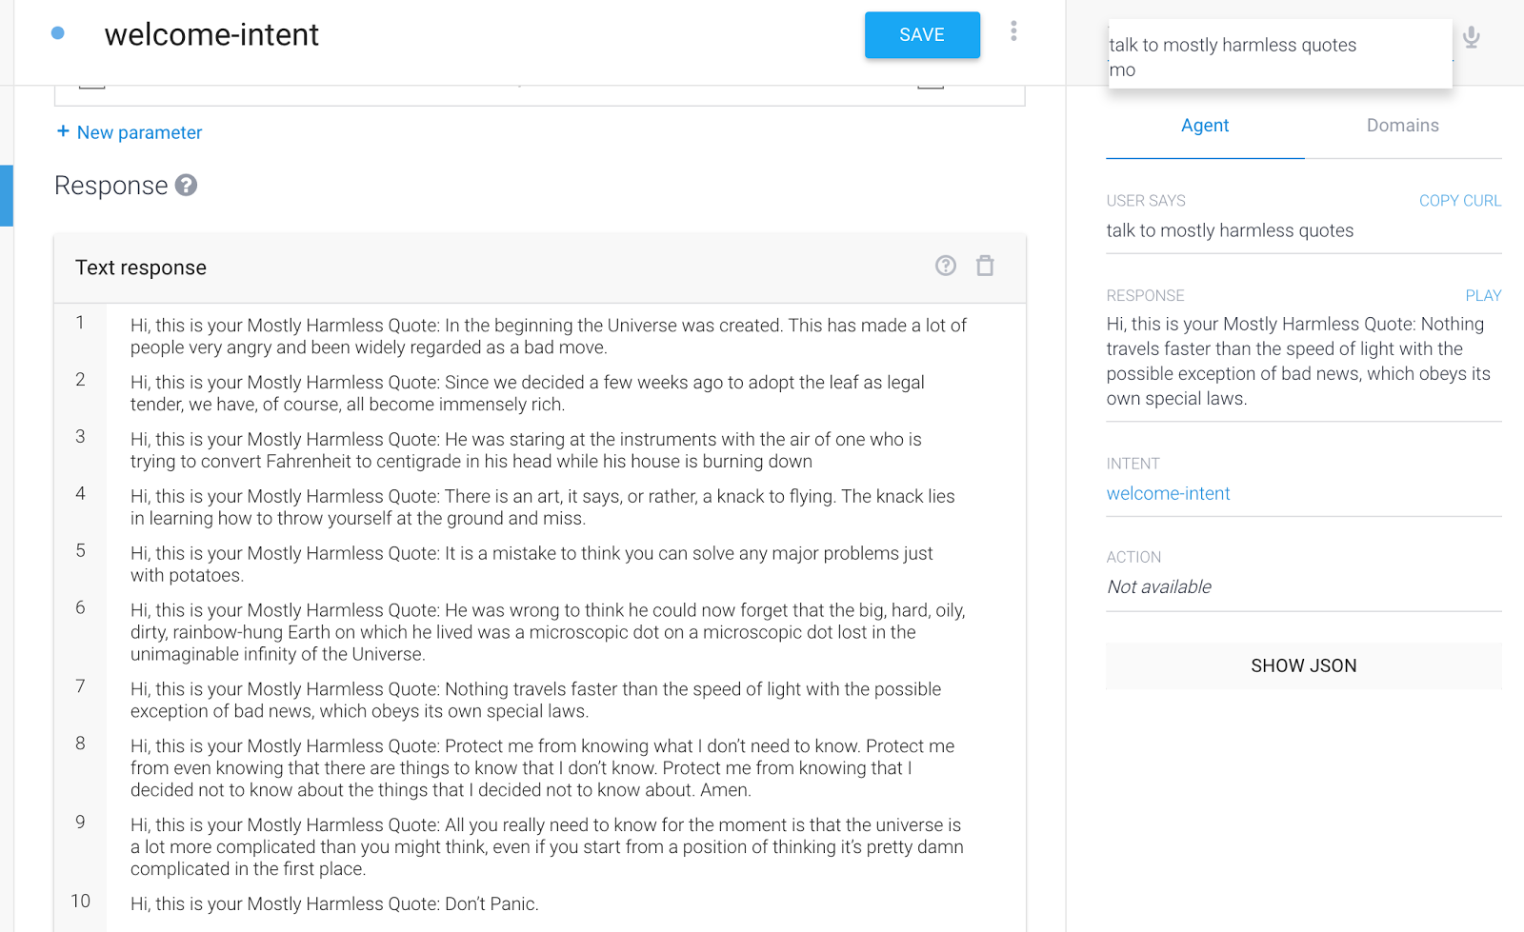Copy the cURL request
Viewport: 1524px width, 932px height.
click(1460, 200)
